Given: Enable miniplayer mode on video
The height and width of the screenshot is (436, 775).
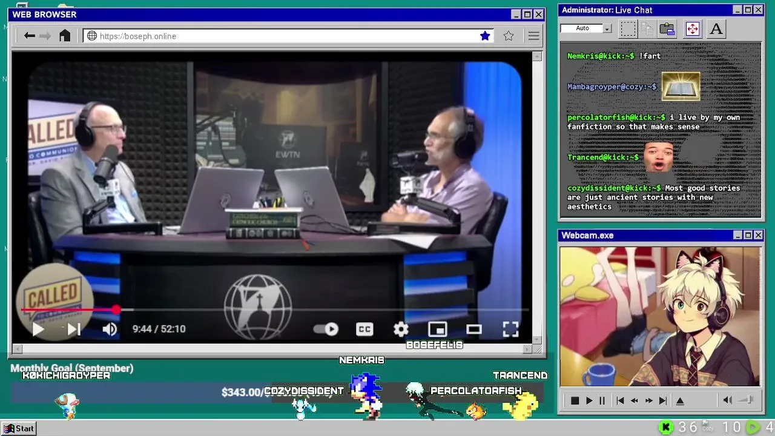Looking at the screenshot, I should point(437,329).
